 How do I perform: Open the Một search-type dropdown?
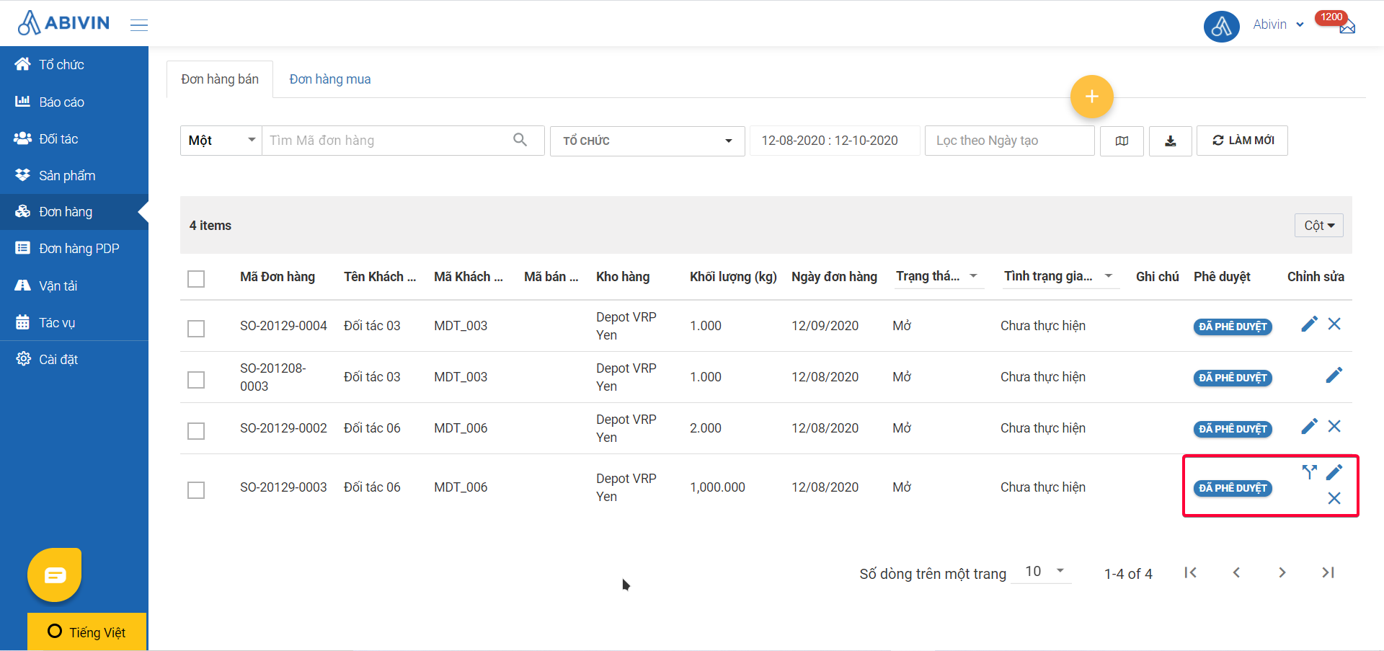pos(221,141)
